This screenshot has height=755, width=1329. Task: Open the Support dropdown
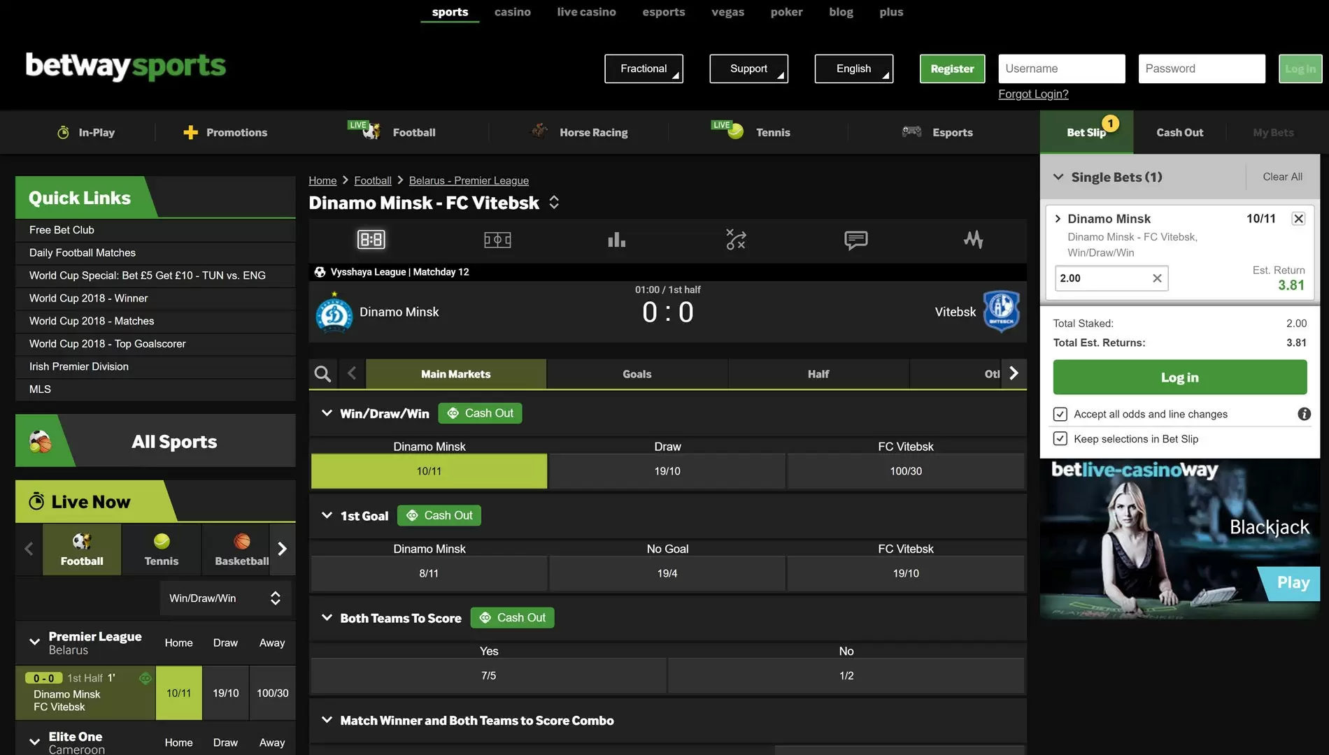tap(748, 69)
